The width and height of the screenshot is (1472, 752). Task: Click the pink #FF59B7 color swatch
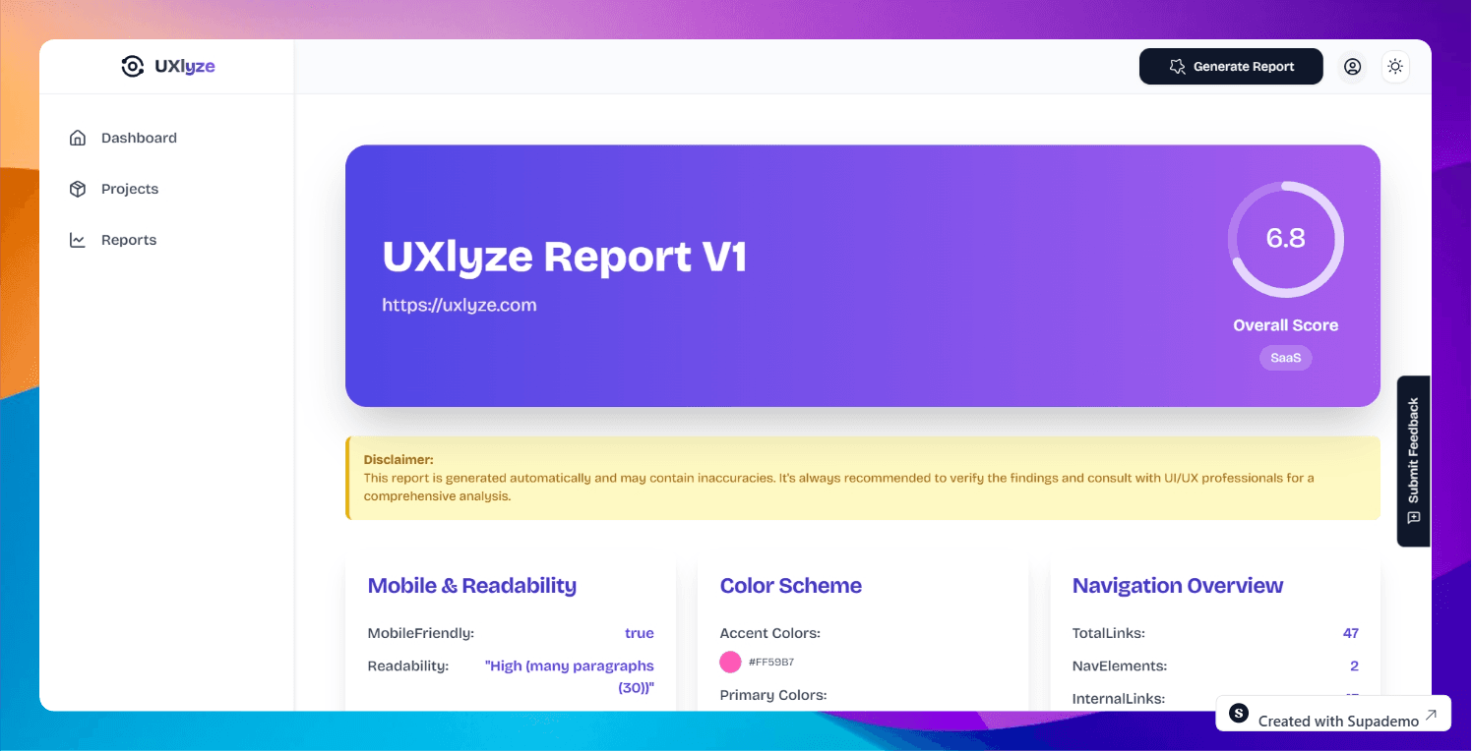[x=730, y=663]
